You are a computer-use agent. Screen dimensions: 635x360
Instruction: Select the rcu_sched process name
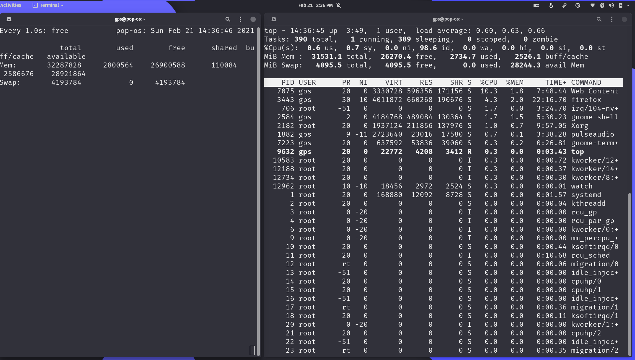(590, 255)
